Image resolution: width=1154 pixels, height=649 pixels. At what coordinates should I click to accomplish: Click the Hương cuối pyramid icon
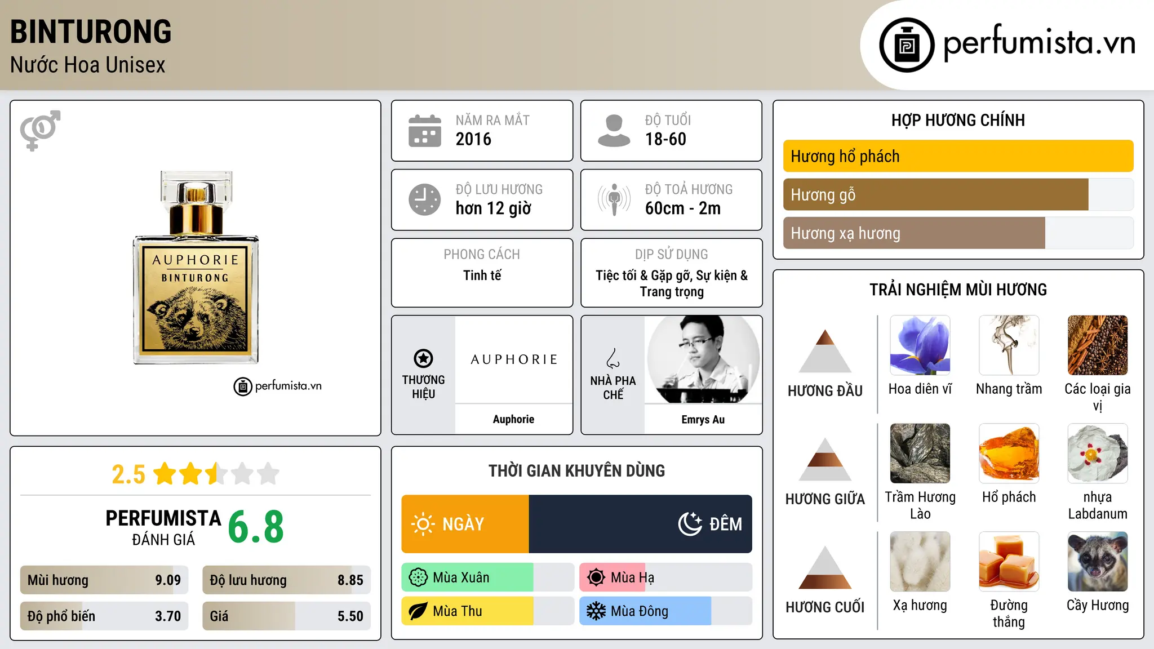825,567
